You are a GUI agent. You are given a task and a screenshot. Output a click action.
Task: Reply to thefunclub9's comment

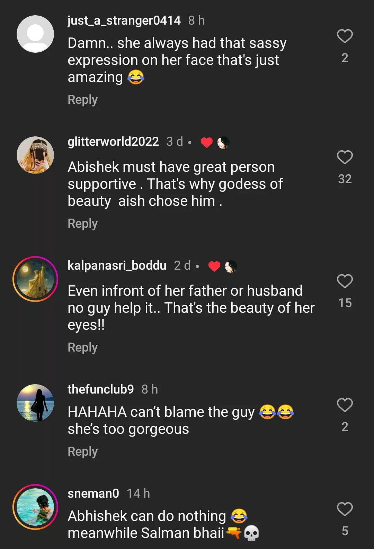pyautogui.click(x=82, y=451)
